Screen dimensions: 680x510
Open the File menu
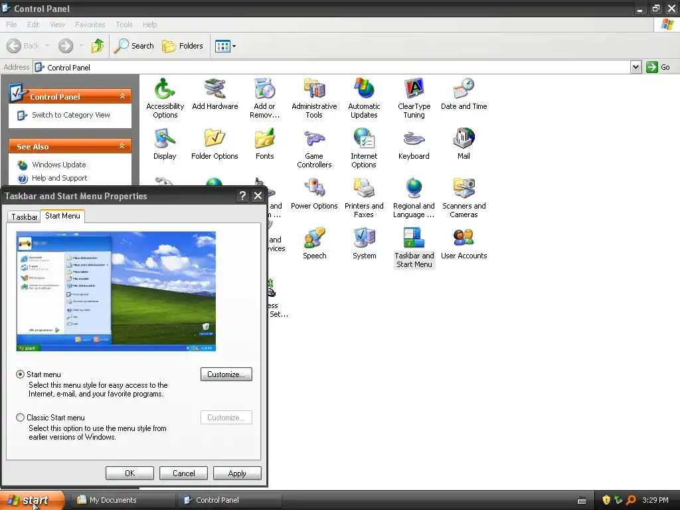pos(12,25)
